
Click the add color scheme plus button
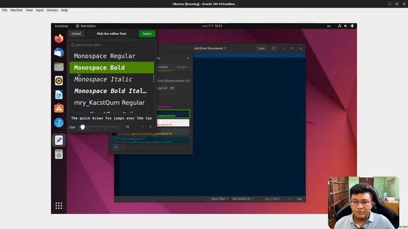coord(115,147)
